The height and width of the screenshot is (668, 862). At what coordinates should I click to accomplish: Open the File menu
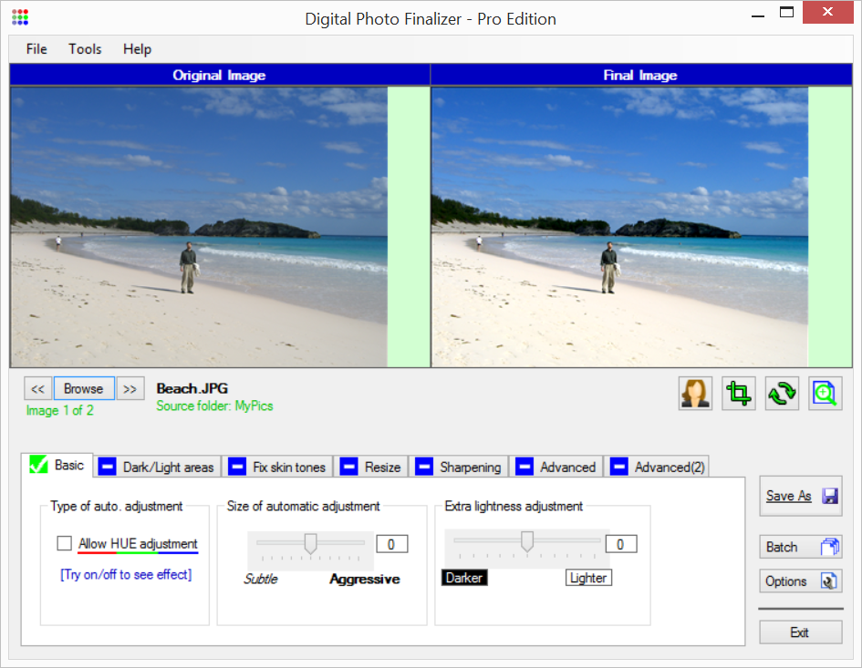(36, 49)
